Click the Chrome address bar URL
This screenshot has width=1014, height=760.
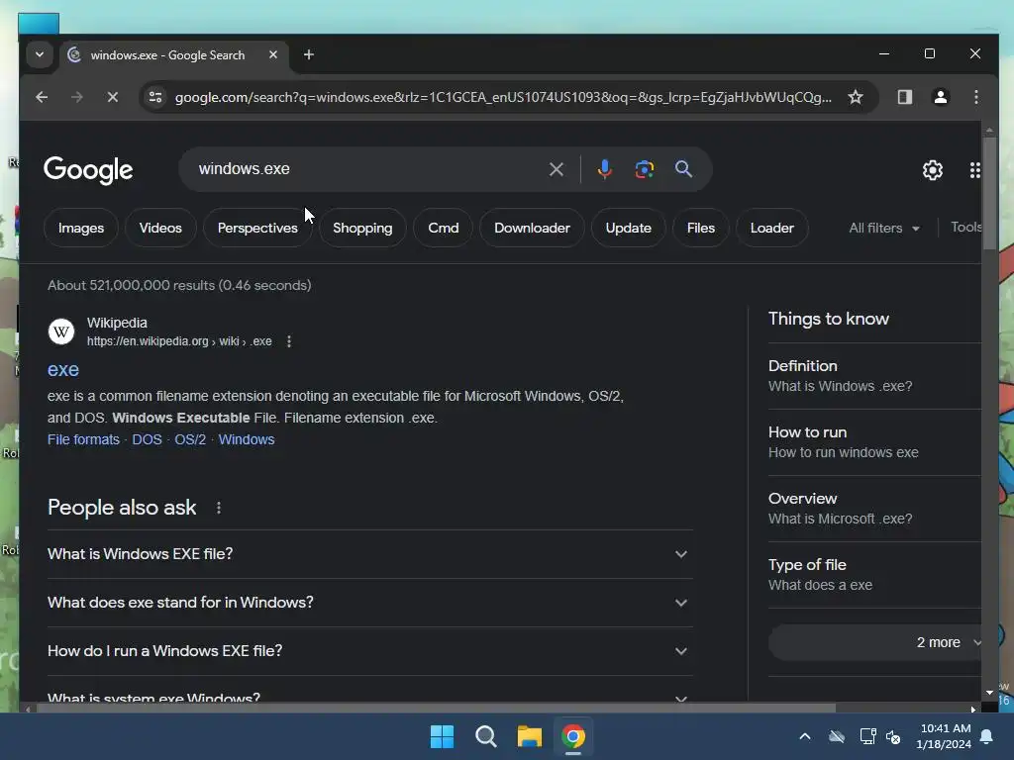click(503, 97)
